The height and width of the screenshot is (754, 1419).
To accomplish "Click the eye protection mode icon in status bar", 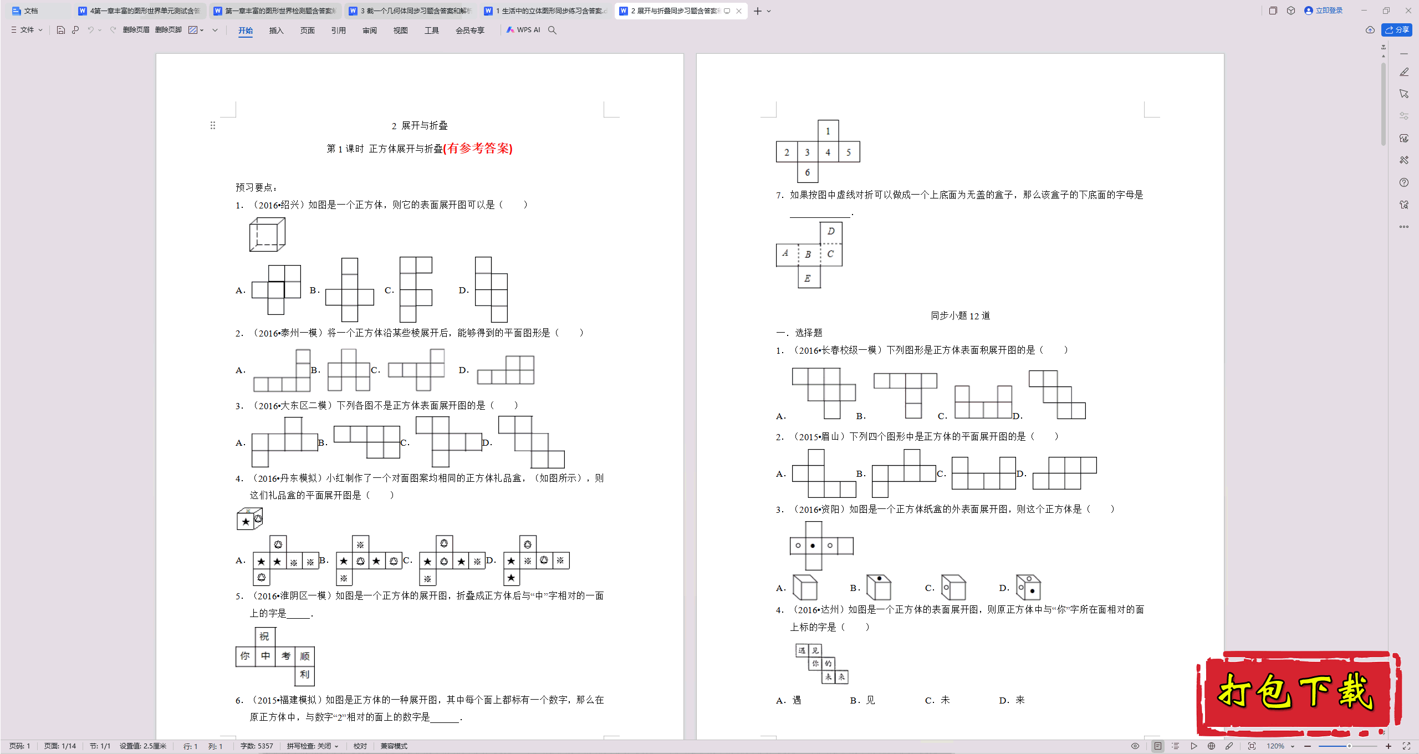I will (x=1135, y=746).
